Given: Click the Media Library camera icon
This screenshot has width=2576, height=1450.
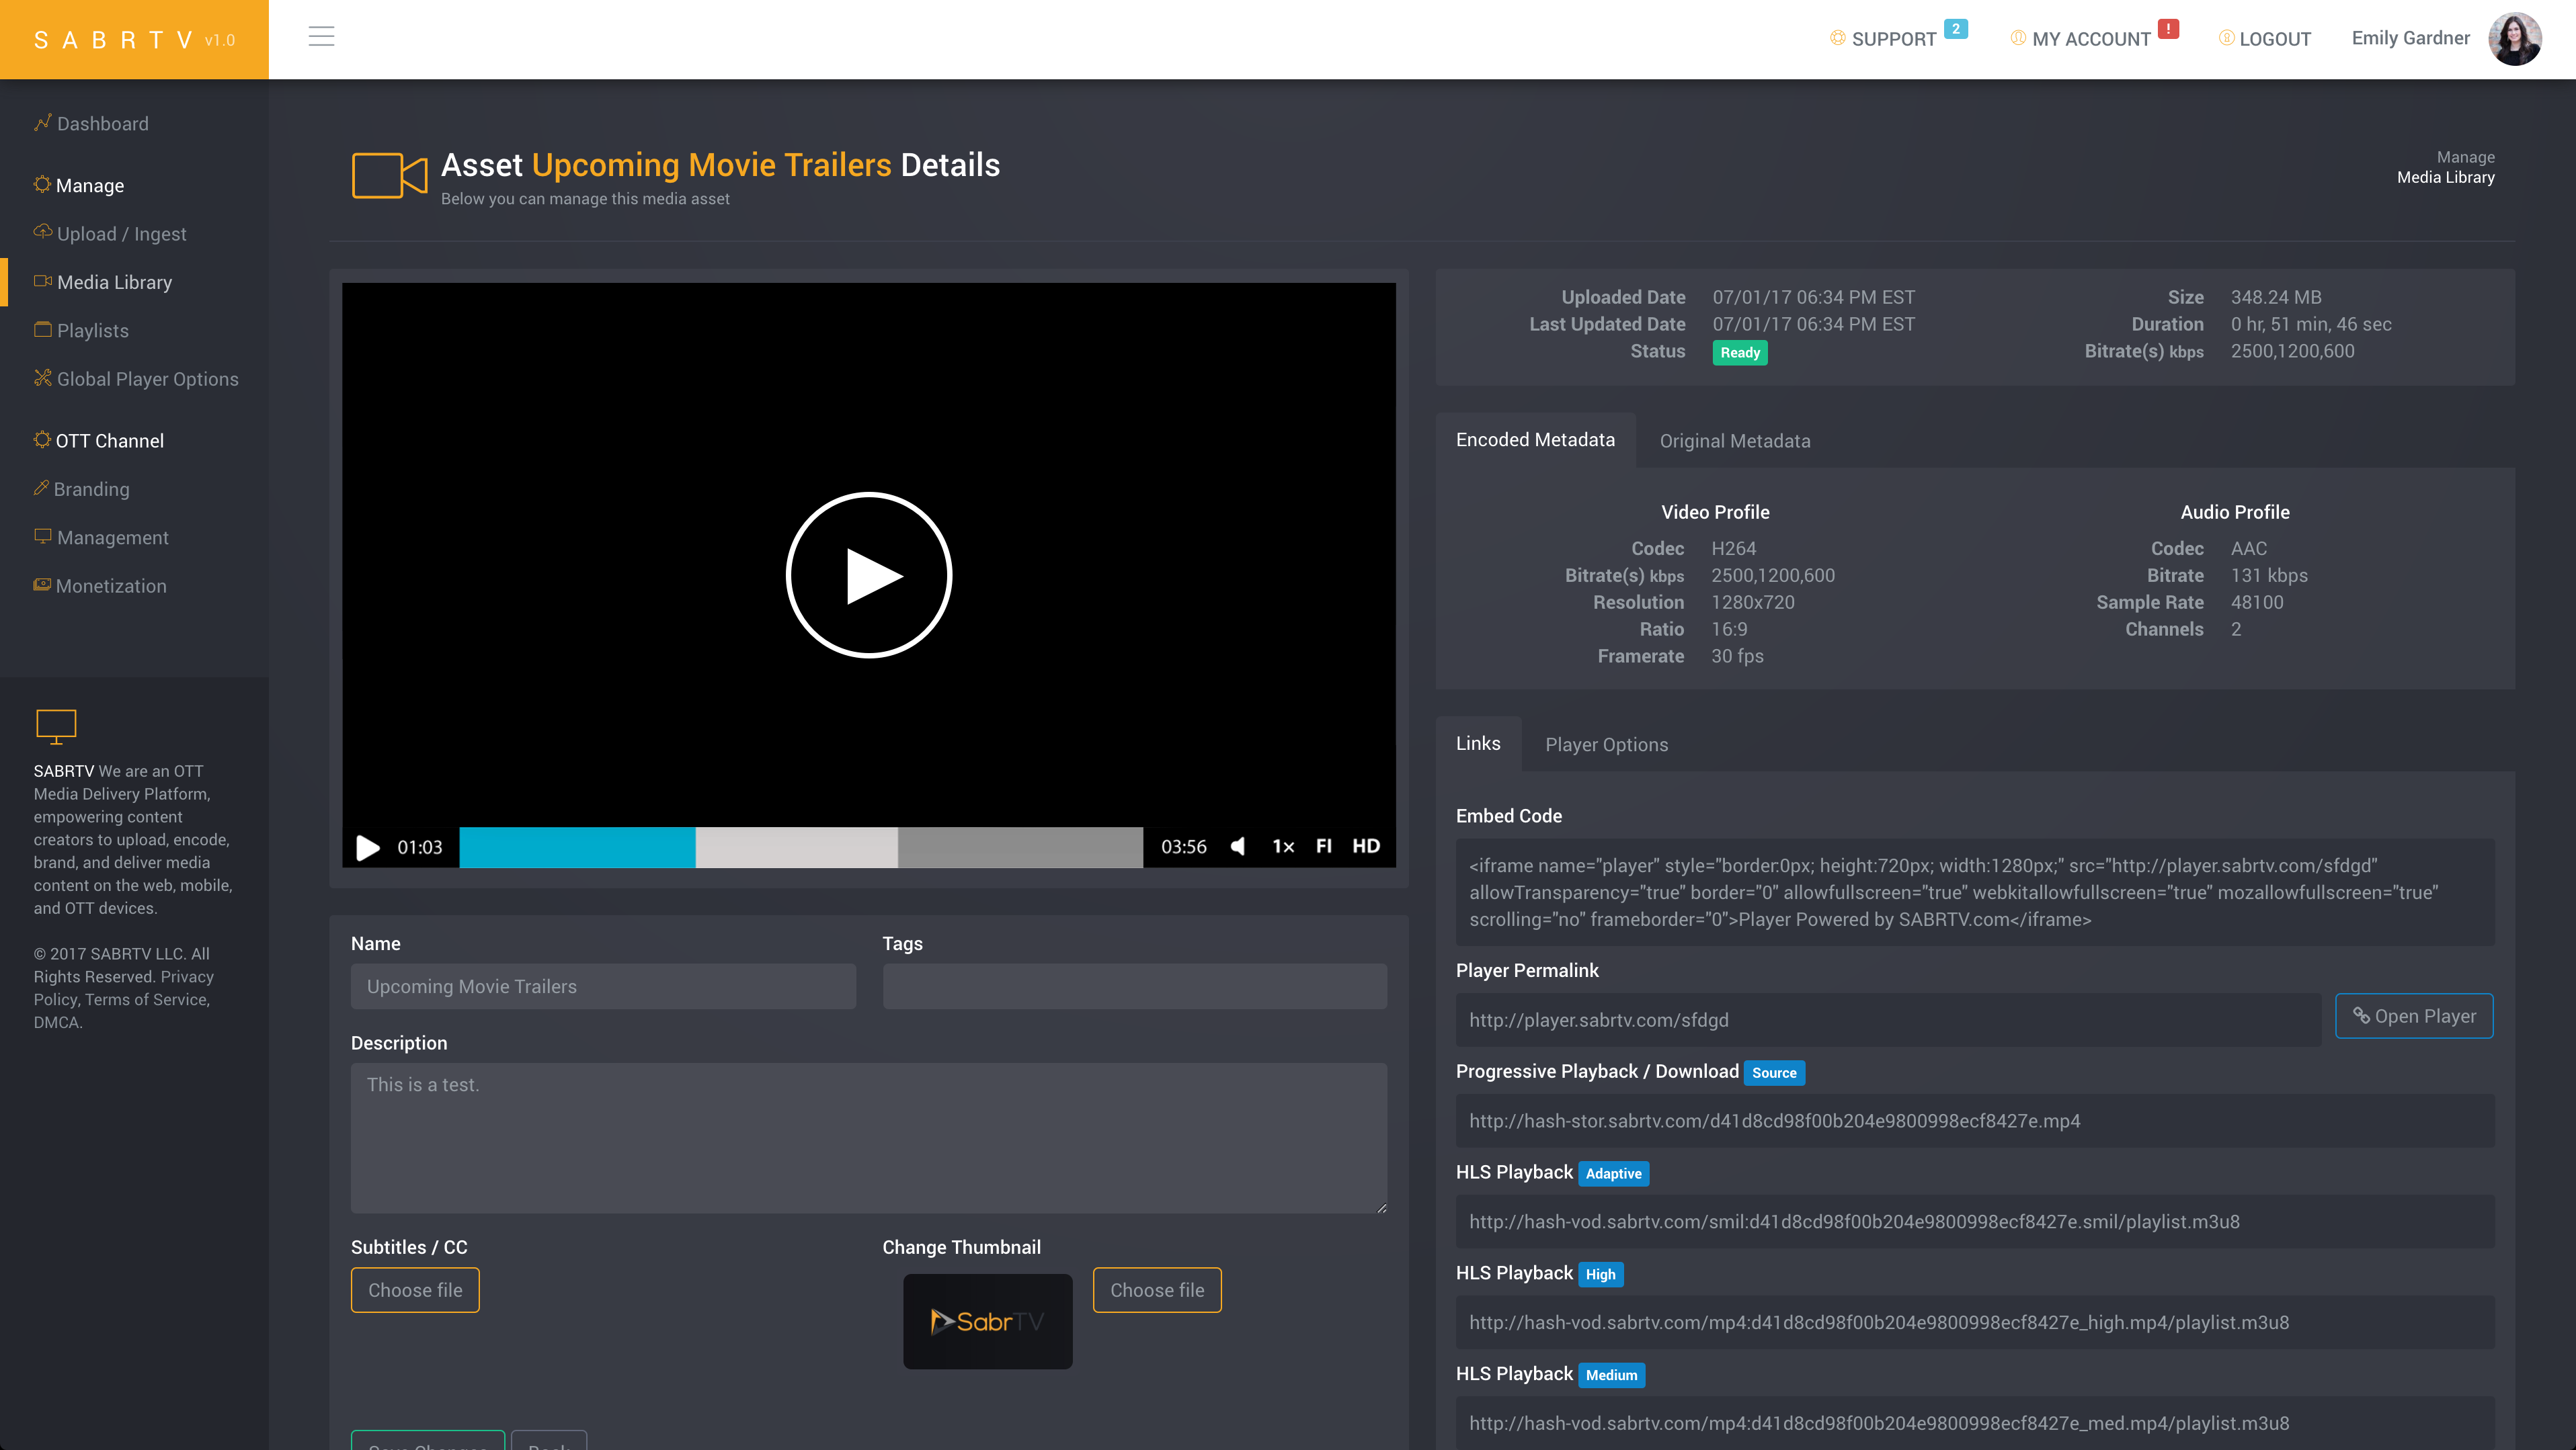Looking at the screenshot, I should 42,281.
